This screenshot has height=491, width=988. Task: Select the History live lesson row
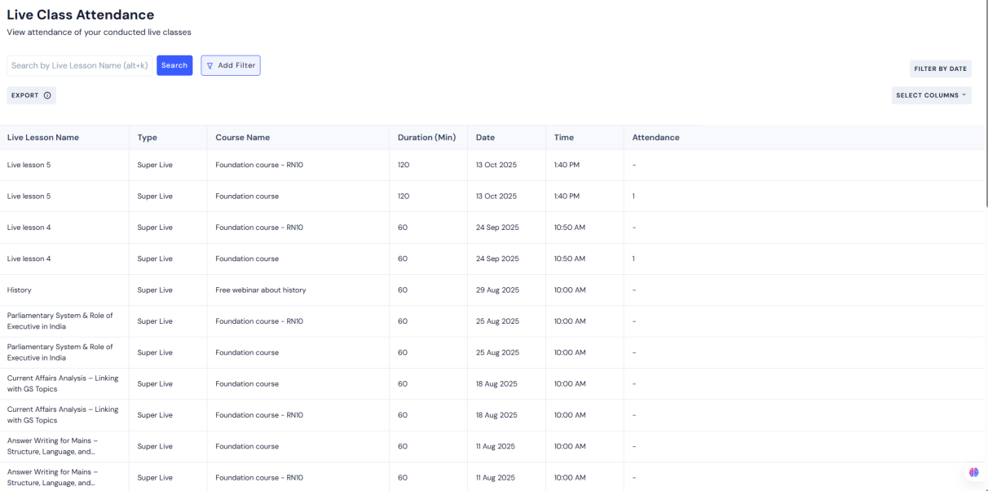pyautogui.click(x=20, y=290)
